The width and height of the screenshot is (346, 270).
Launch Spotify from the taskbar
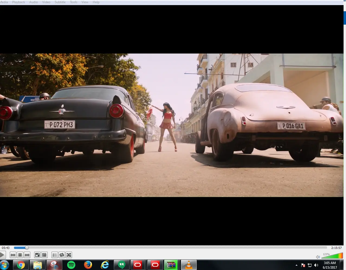[71, 265]
